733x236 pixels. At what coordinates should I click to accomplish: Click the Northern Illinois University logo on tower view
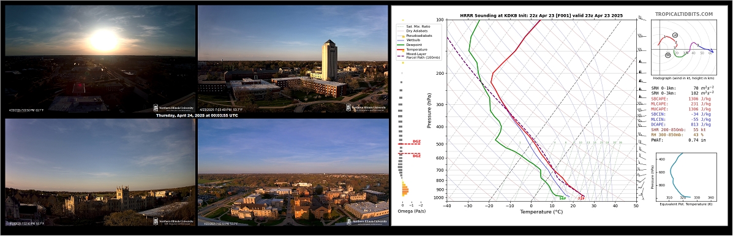(367, 107)
